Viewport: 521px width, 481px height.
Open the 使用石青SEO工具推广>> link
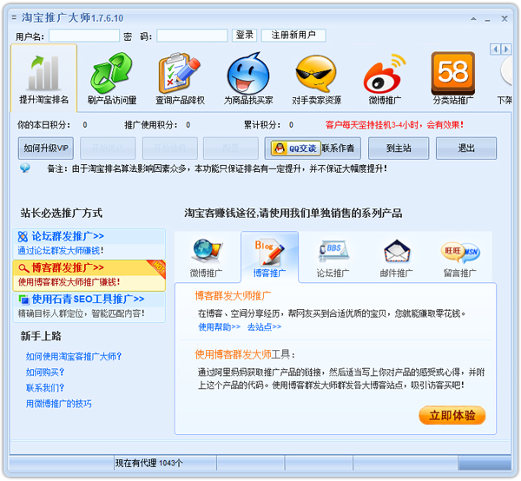pos(88,299)
